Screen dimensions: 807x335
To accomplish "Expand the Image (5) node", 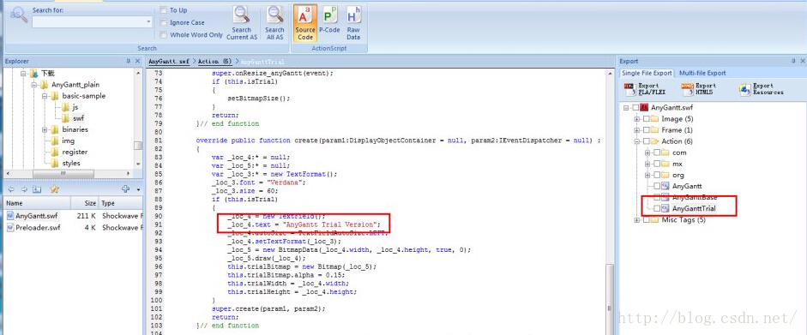I will tap(637, 119).
